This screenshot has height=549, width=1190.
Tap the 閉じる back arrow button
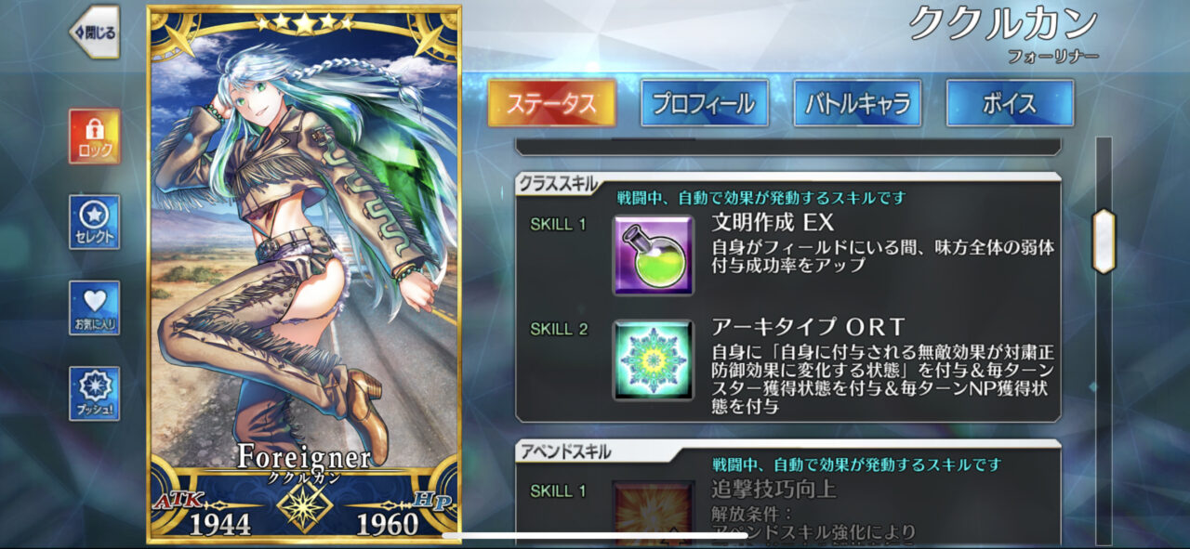94,32
